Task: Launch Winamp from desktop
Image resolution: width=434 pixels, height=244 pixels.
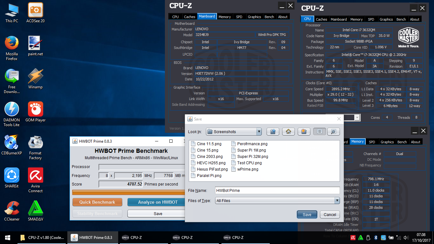Action: pos(35,79)
